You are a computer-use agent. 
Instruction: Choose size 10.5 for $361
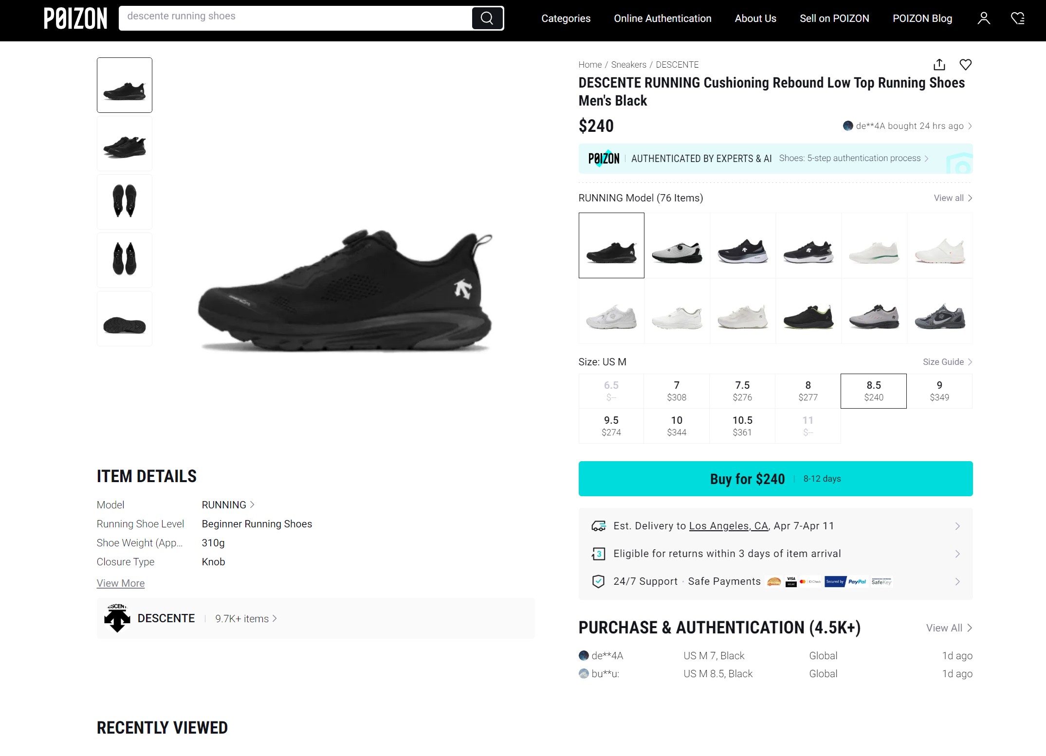pos(742,426)
